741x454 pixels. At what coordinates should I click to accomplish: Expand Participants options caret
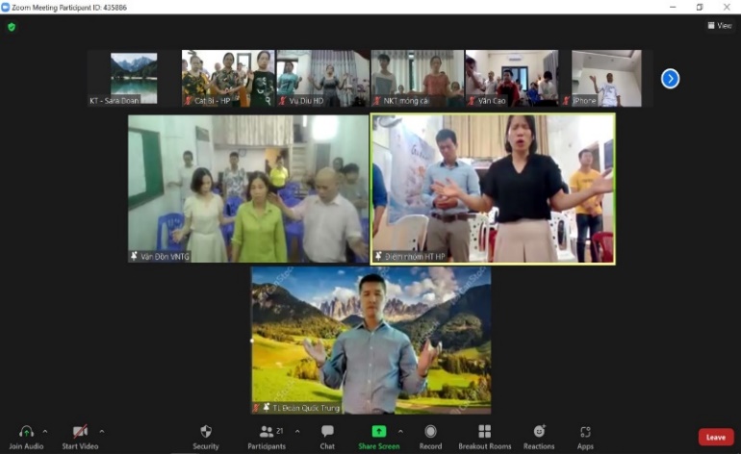[297, 431]
